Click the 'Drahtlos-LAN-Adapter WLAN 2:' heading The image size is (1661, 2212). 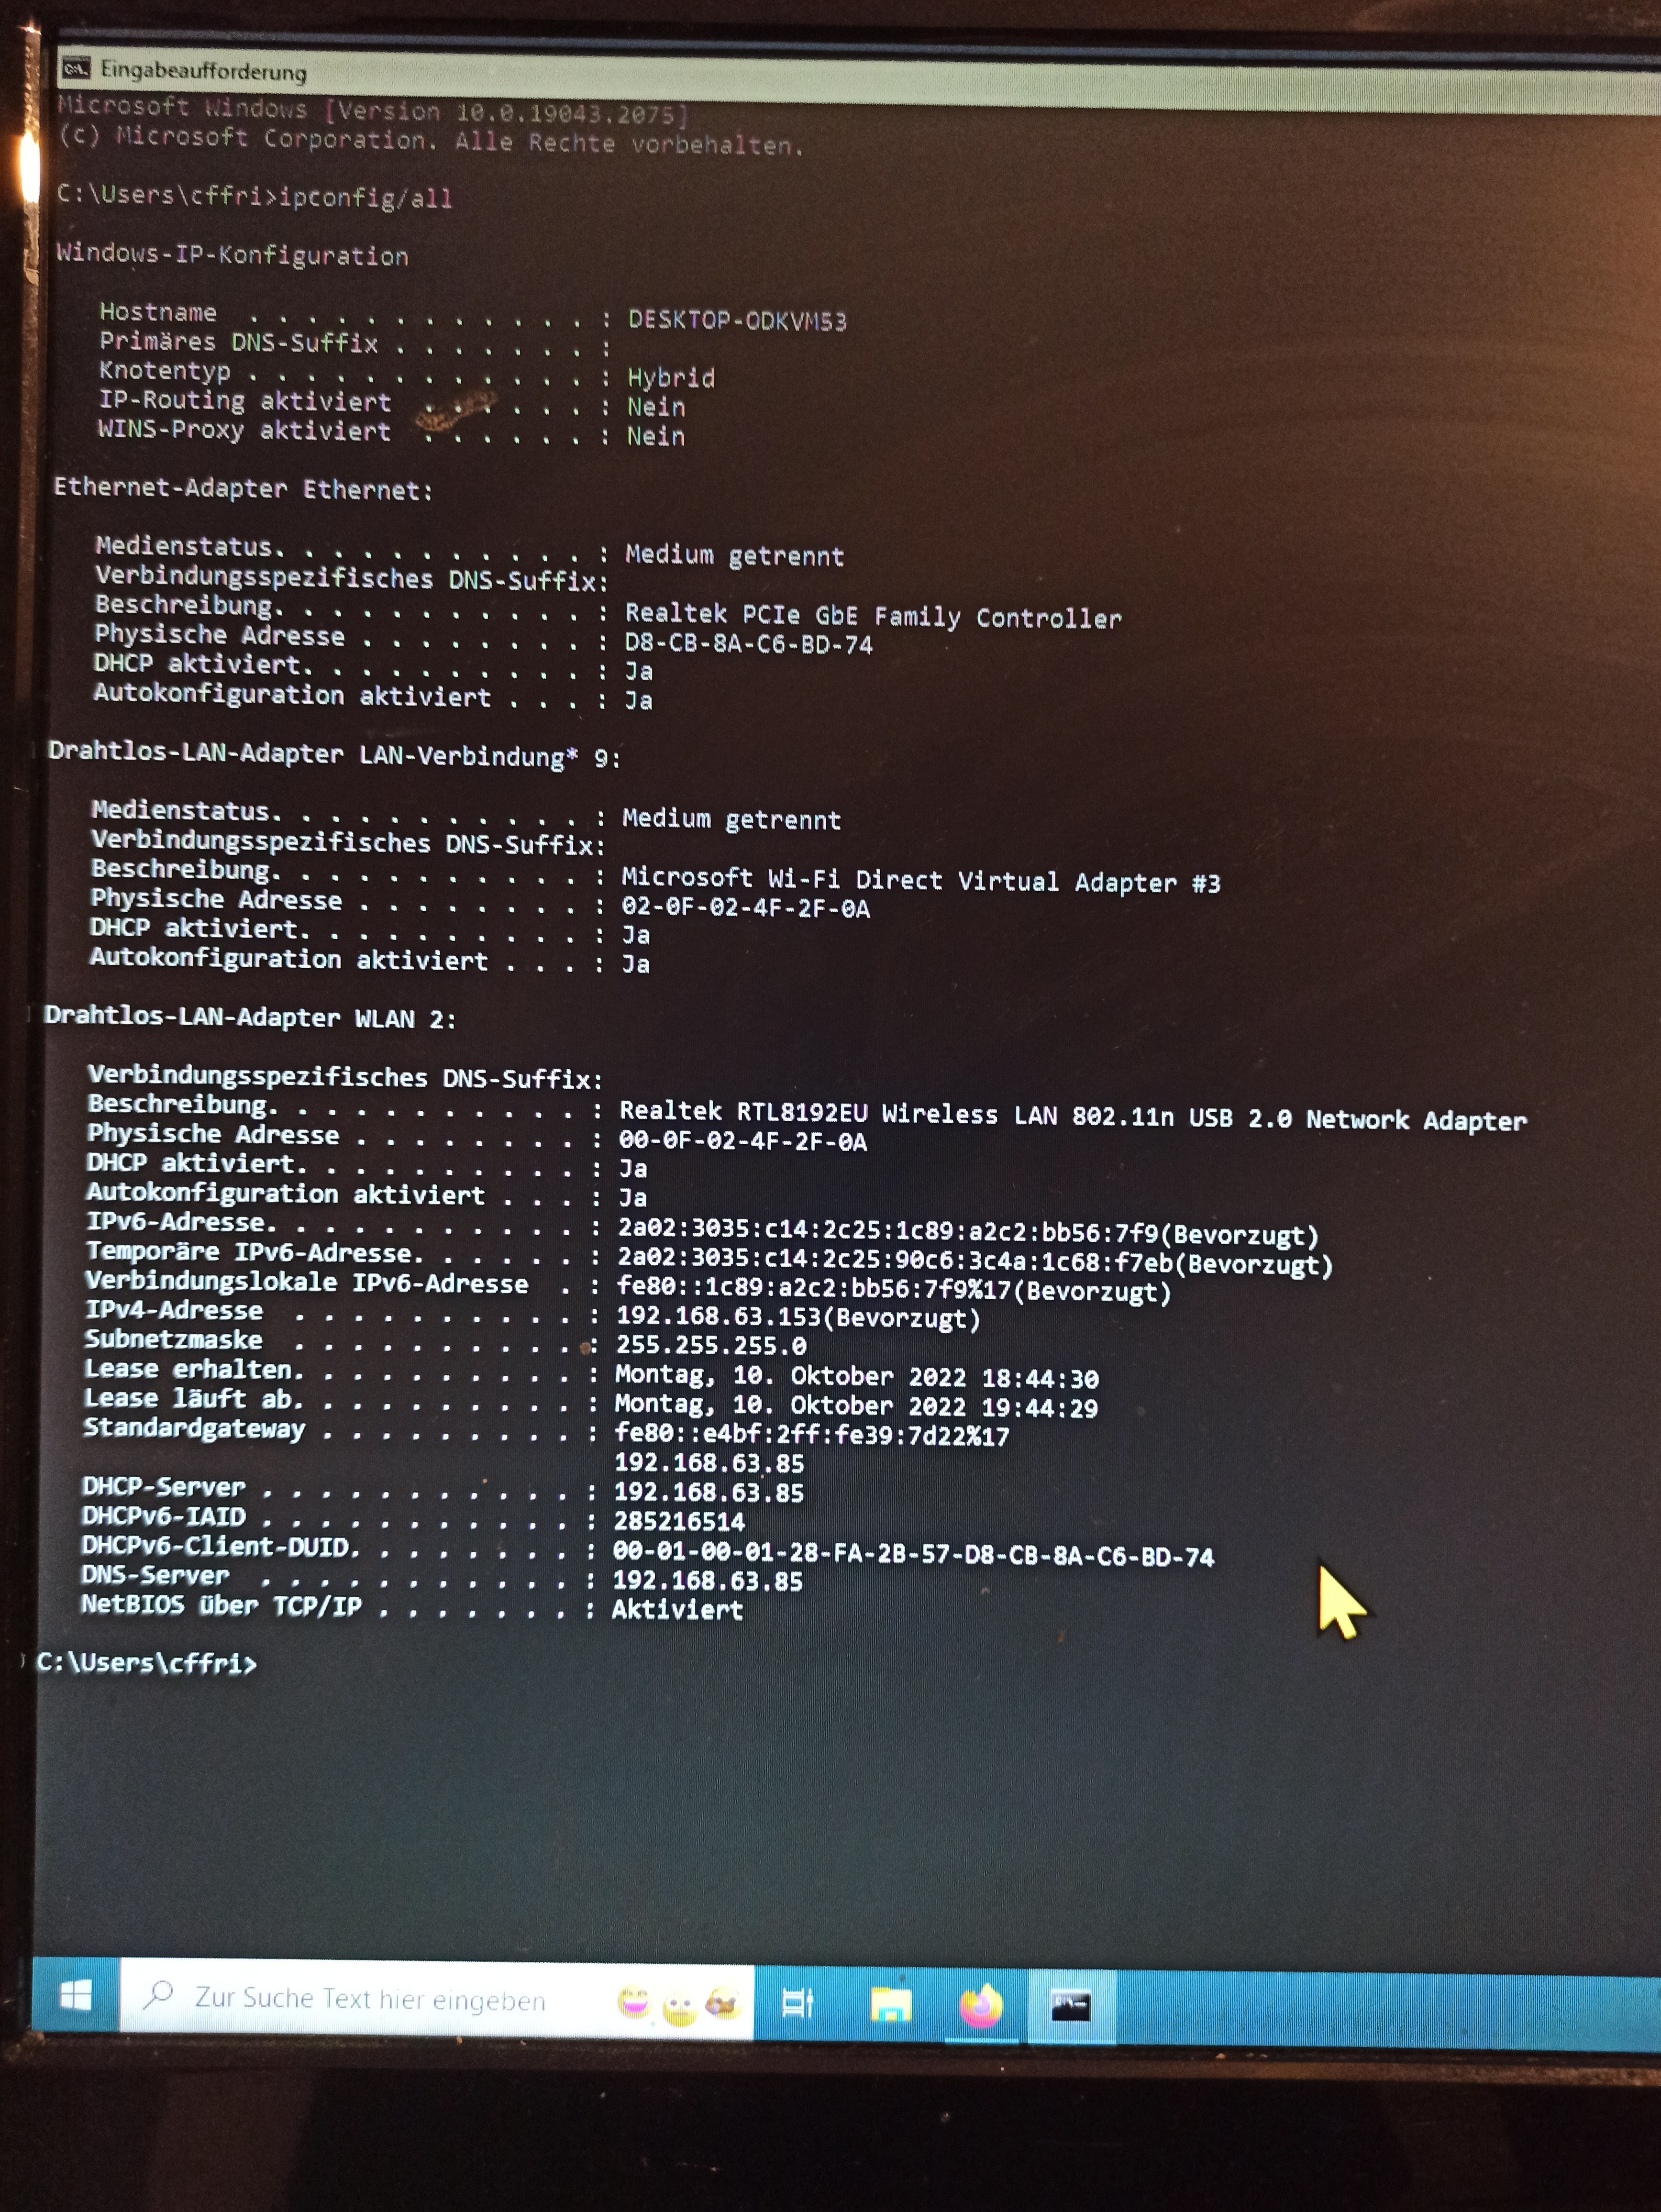tap(250, 1018)
